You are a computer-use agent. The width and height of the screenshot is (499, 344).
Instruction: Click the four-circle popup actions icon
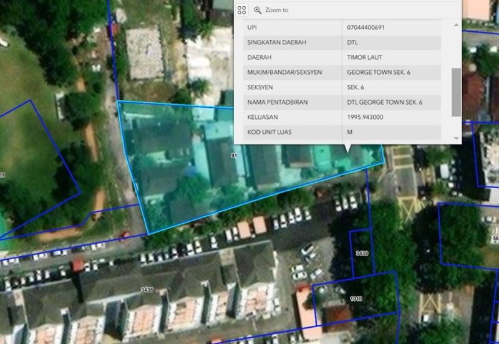pos(242,10)
